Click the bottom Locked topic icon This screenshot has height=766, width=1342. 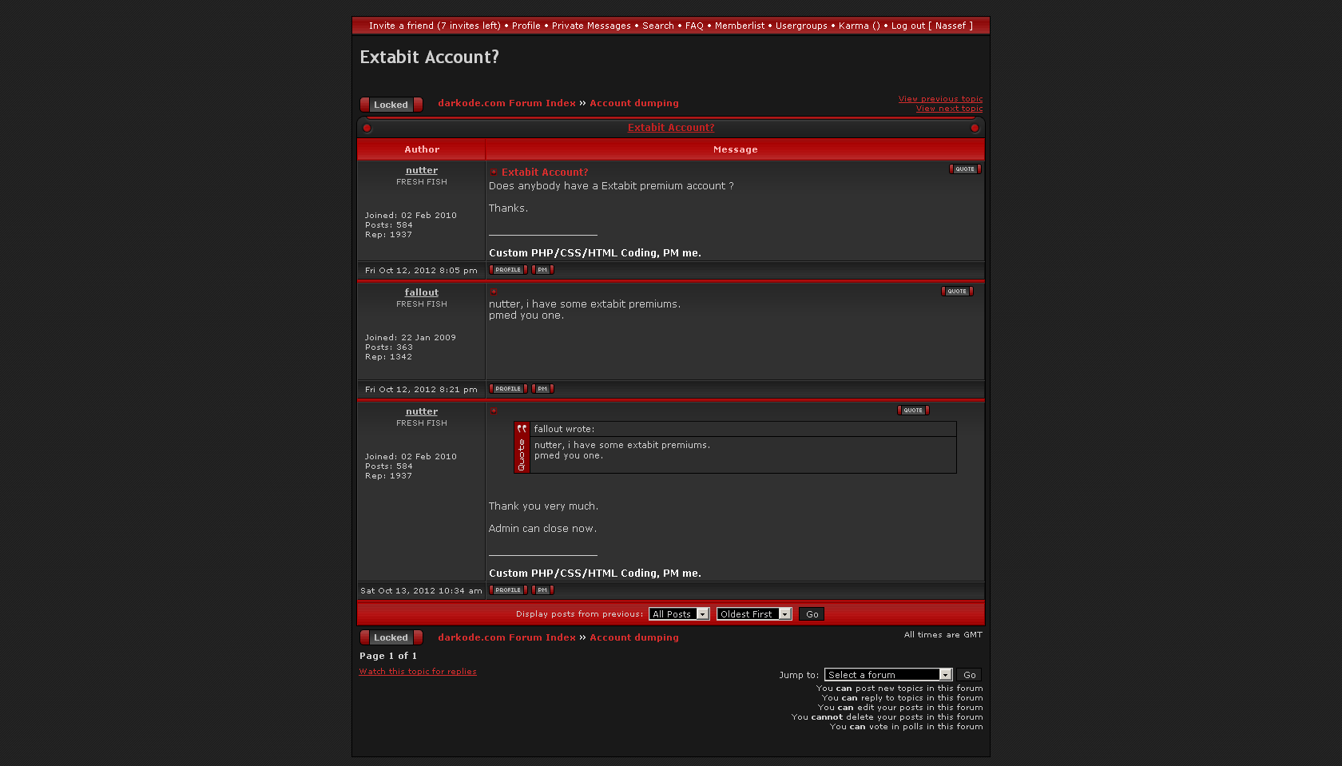[391, 637]
